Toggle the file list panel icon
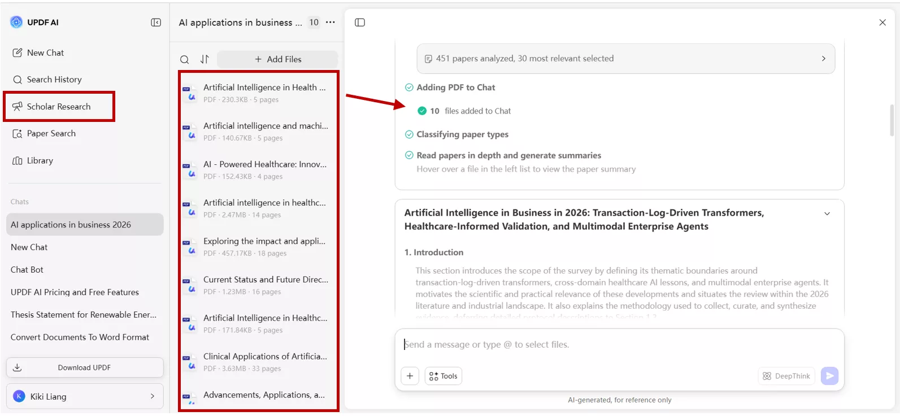The image size is (900, 416). pos(360,23)
